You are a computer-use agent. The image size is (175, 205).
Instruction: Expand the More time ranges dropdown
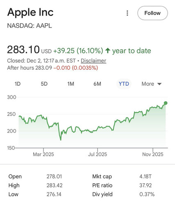[152, 84]
